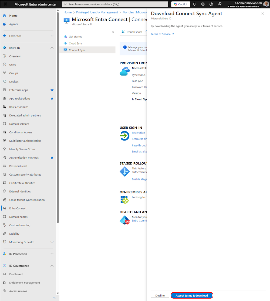Unfavorite Authentication methods star
The height and width of the screenshot is (301, 270).
click(x=52, y=158)
